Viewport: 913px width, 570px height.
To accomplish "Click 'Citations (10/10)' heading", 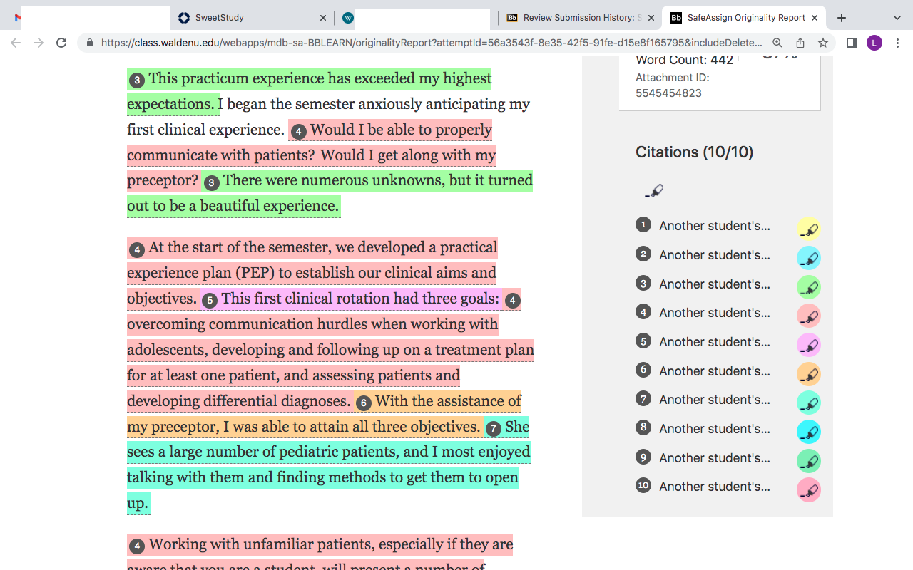I will point(694,152).
